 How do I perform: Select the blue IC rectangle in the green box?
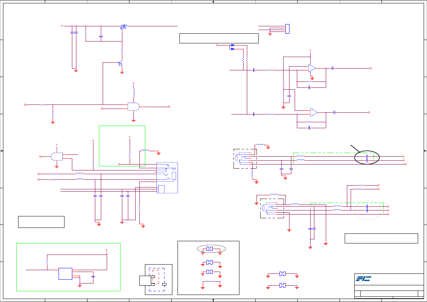[x=65, y=274]
